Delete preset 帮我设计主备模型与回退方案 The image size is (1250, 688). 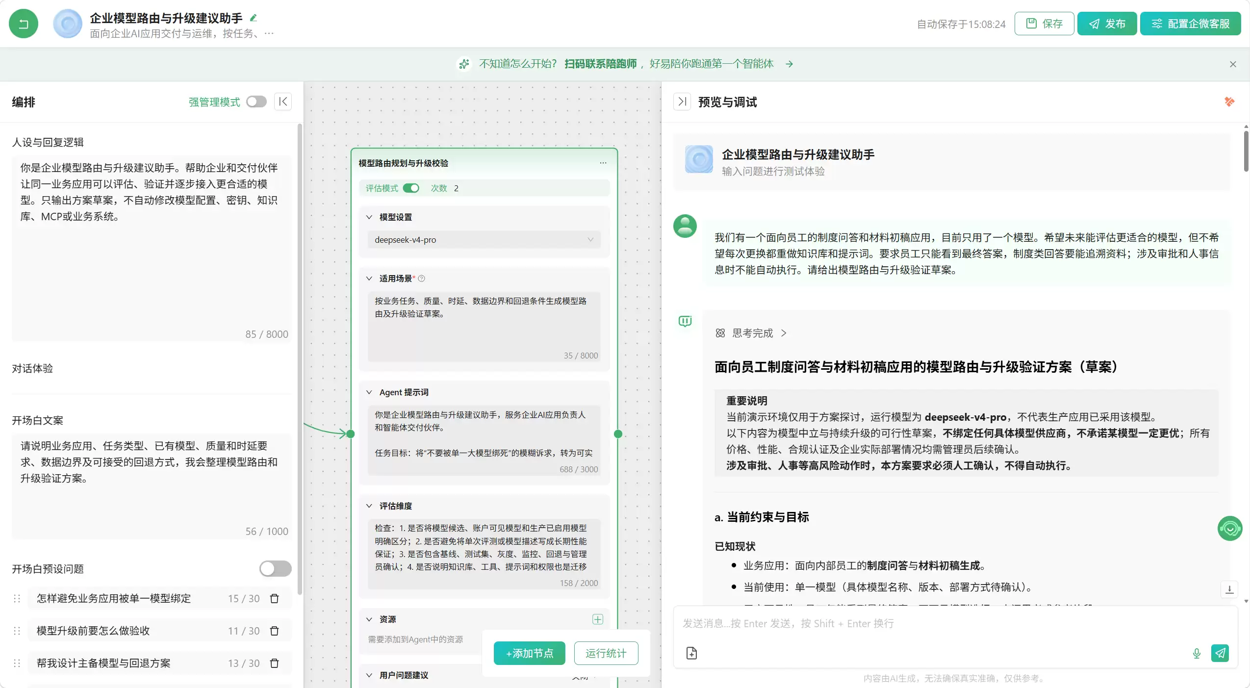tap(275, 663)
